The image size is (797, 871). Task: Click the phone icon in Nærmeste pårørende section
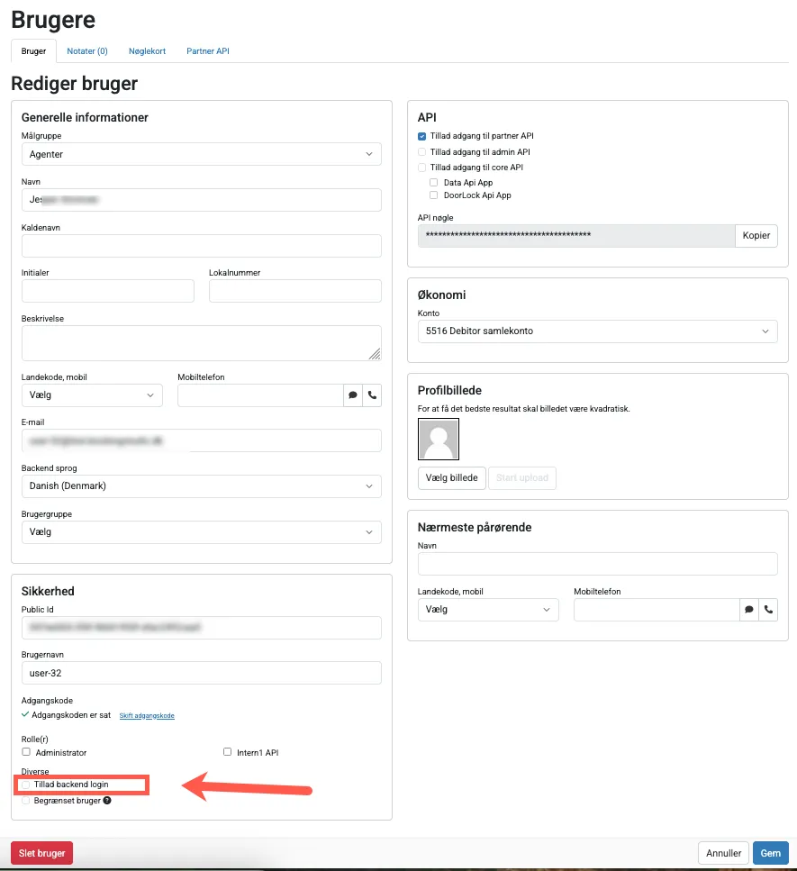(768, 610)
